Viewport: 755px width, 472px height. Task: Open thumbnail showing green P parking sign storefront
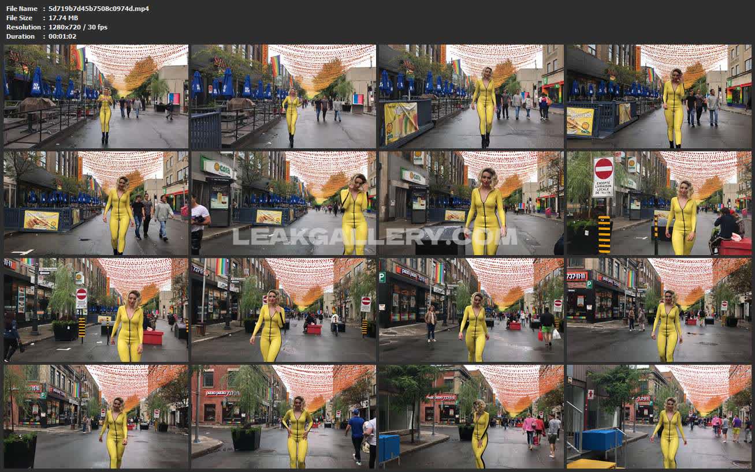[x=471, y=310]
